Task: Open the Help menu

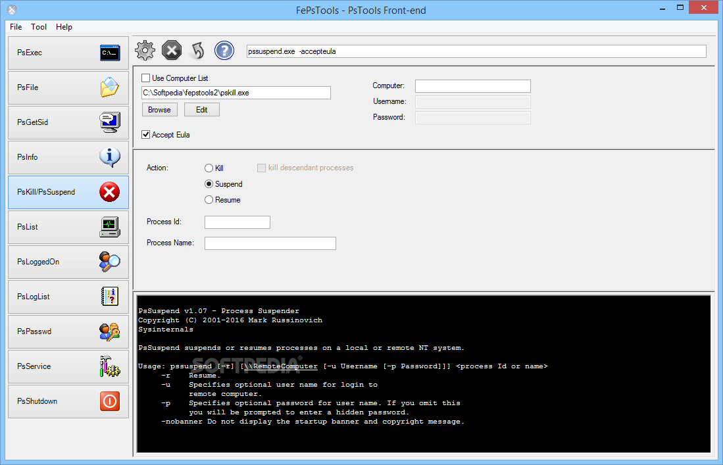Action: point(64,27)
